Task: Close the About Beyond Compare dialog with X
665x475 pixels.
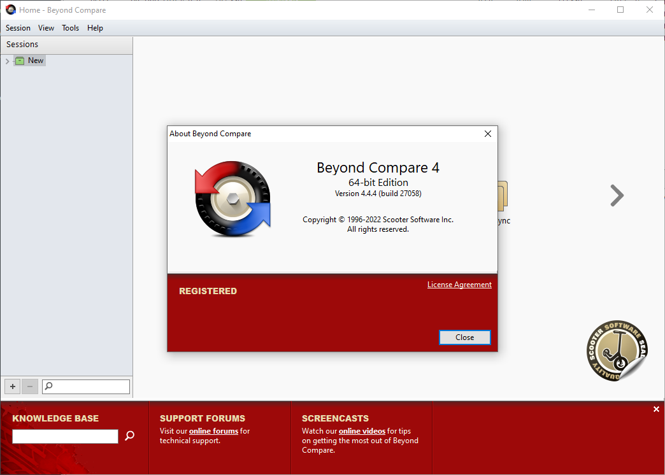Action: [x=488, y=134]
